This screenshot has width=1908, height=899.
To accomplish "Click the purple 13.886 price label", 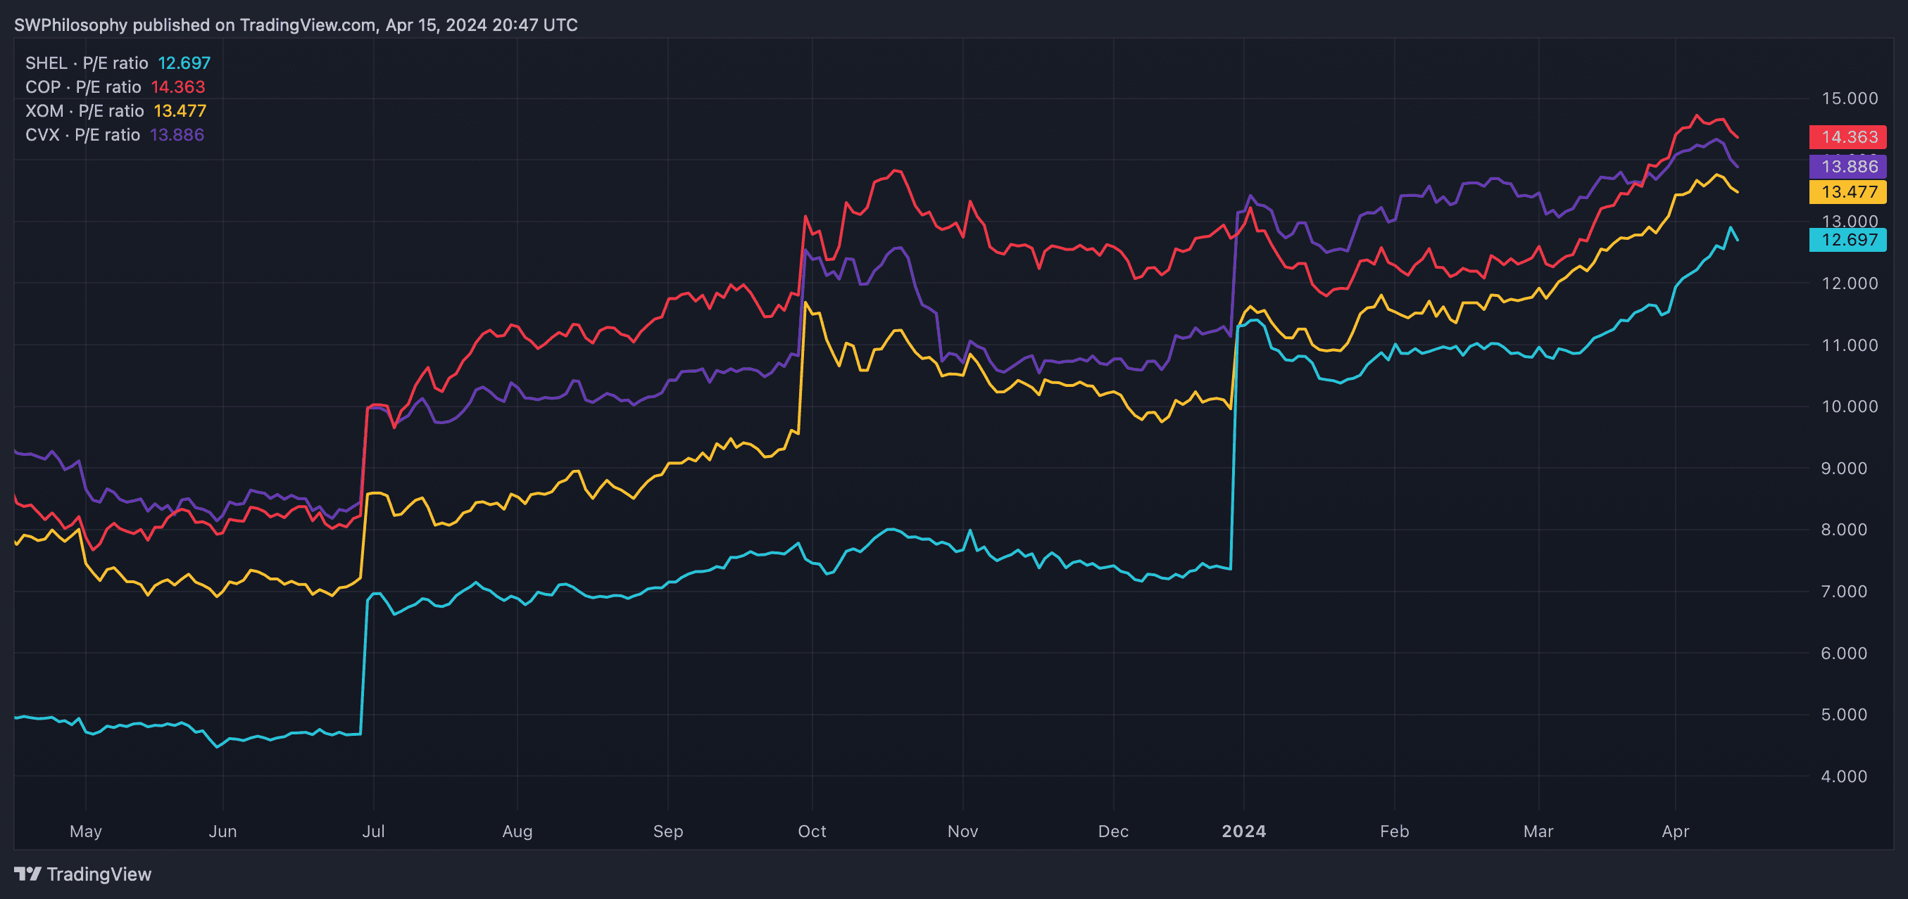I will pos(1847,167).
